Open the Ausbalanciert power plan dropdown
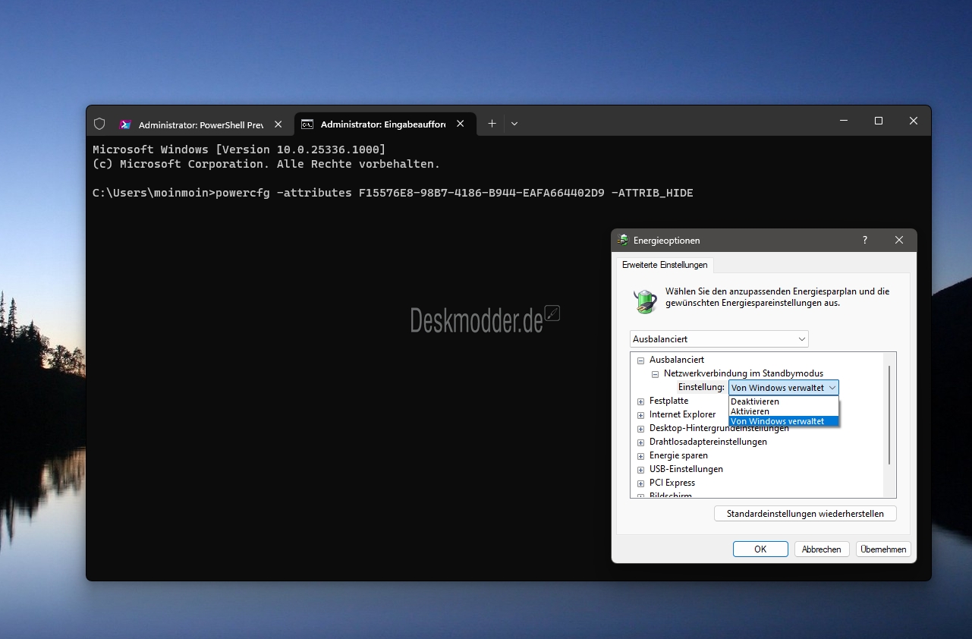972x639 pixels. click(x=719, y=339)
